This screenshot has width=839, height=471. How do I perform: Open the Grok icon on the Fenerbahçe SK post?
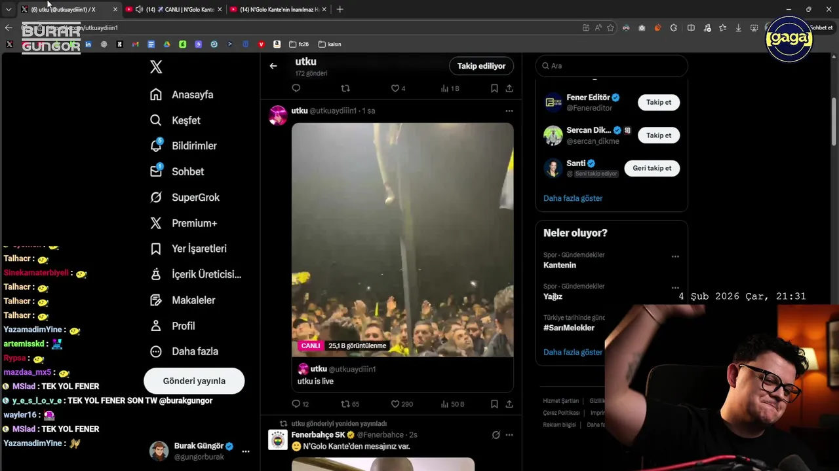[496, 435]
